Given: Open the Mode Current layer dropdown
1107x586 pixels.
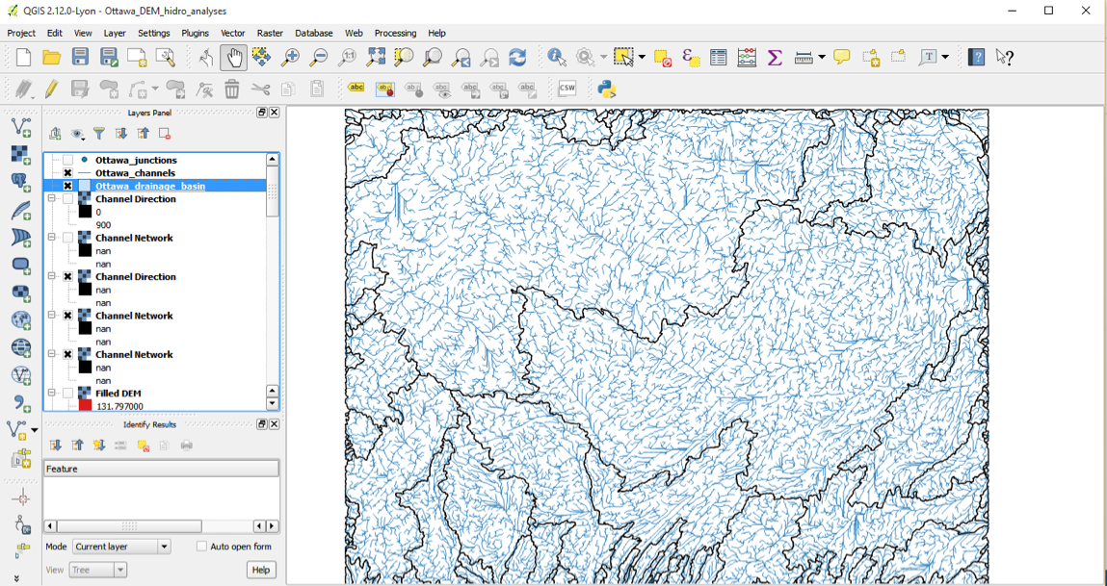Looking at the screenshot, I should (x=121, y=547).
